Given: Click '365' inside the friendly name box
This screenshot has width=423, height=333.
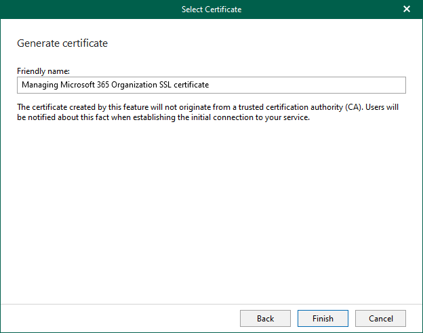Looking at the screenshot, I should 102,85.
